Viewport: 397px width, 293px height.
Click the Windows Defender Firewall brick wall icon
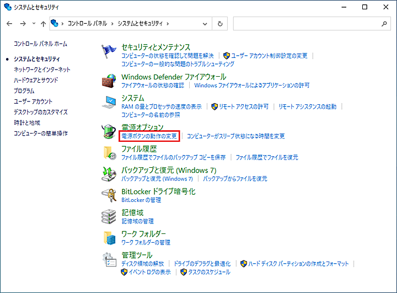(x=109, y=81)
